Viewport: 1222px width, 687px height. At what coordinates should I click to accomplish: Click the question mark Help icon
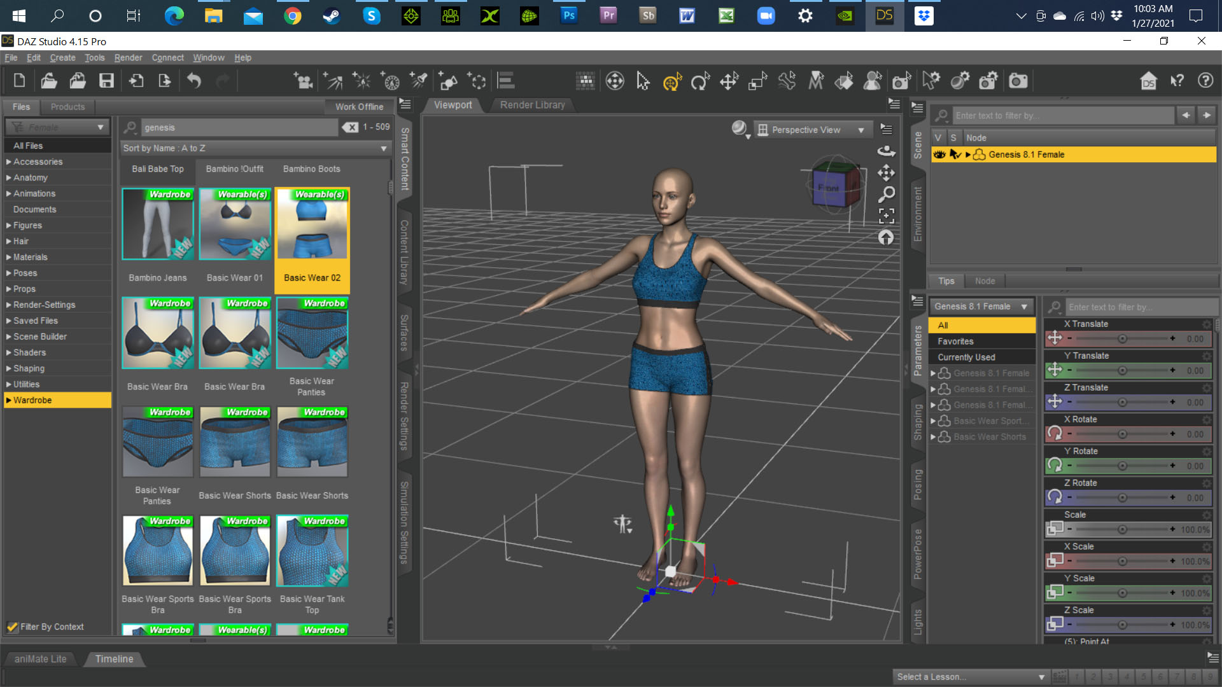[1205, 81]
